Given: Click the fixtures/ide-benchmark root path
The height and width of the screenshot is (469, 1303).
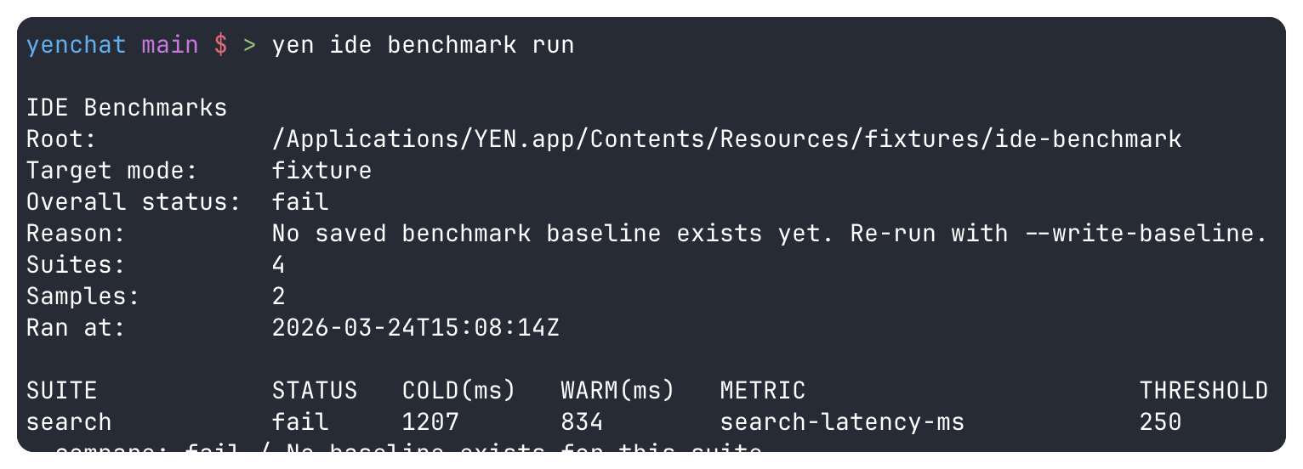Looking at the screenshot, I should coord(726,139).
